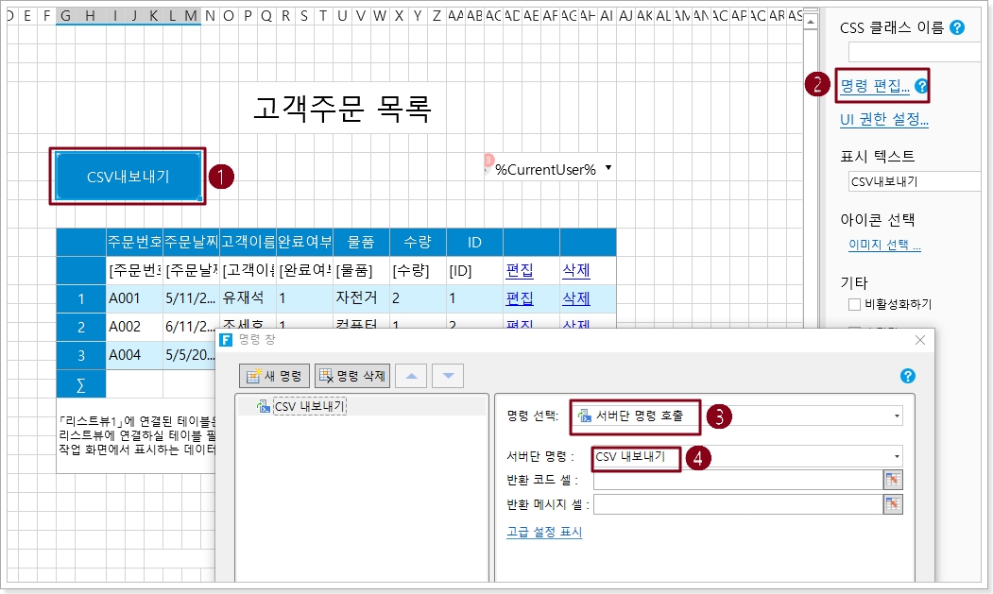Screen dimensions: 993x594
Task: Click the help icon next to 명령 편집
Action: point(921,87)
